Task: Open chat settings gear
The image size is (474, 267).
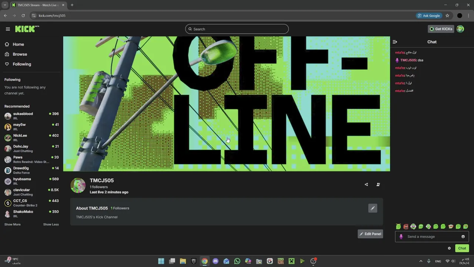Action: click(x=449, y=248)
